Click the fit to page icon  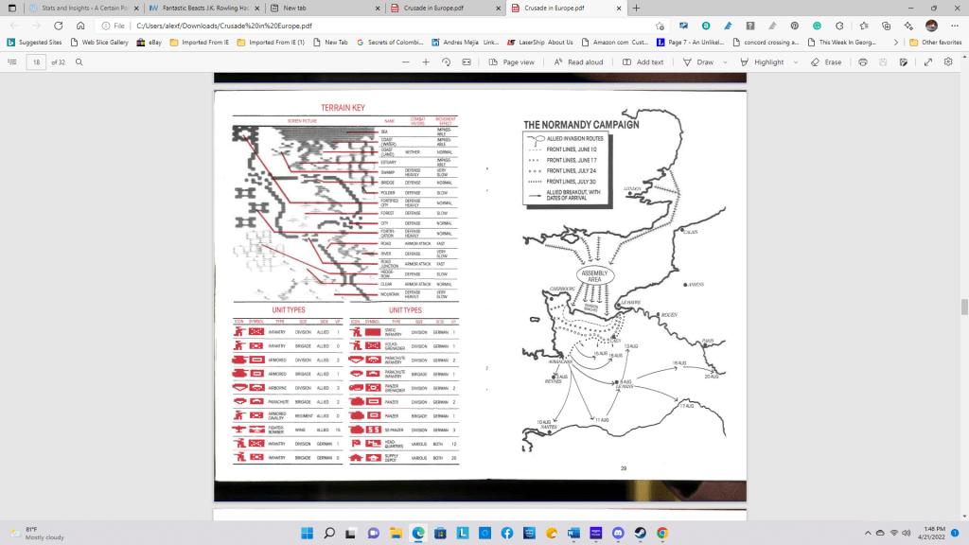tap(468, 62)
